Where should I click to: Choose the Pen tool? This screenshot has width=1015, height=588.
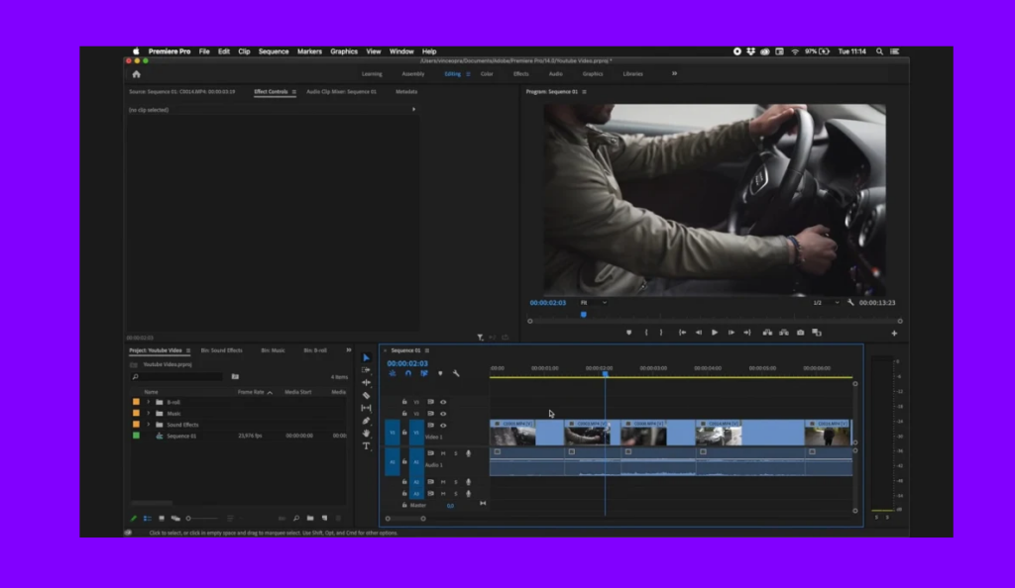pos(366,421)
